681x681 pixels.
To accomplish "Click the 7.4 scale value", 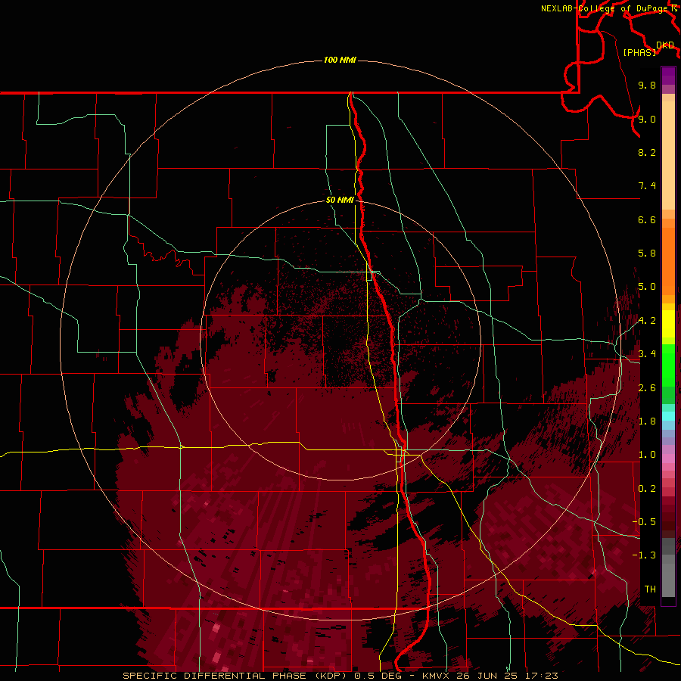I will [x=647, y=186].
